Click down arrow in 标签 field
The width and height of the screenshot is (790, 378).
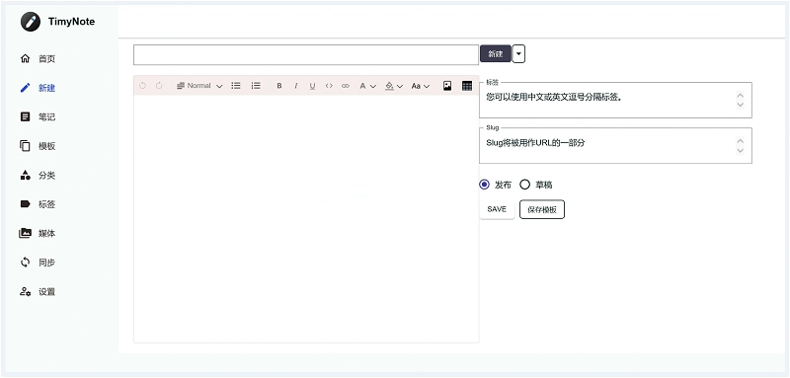coord(740,105)
